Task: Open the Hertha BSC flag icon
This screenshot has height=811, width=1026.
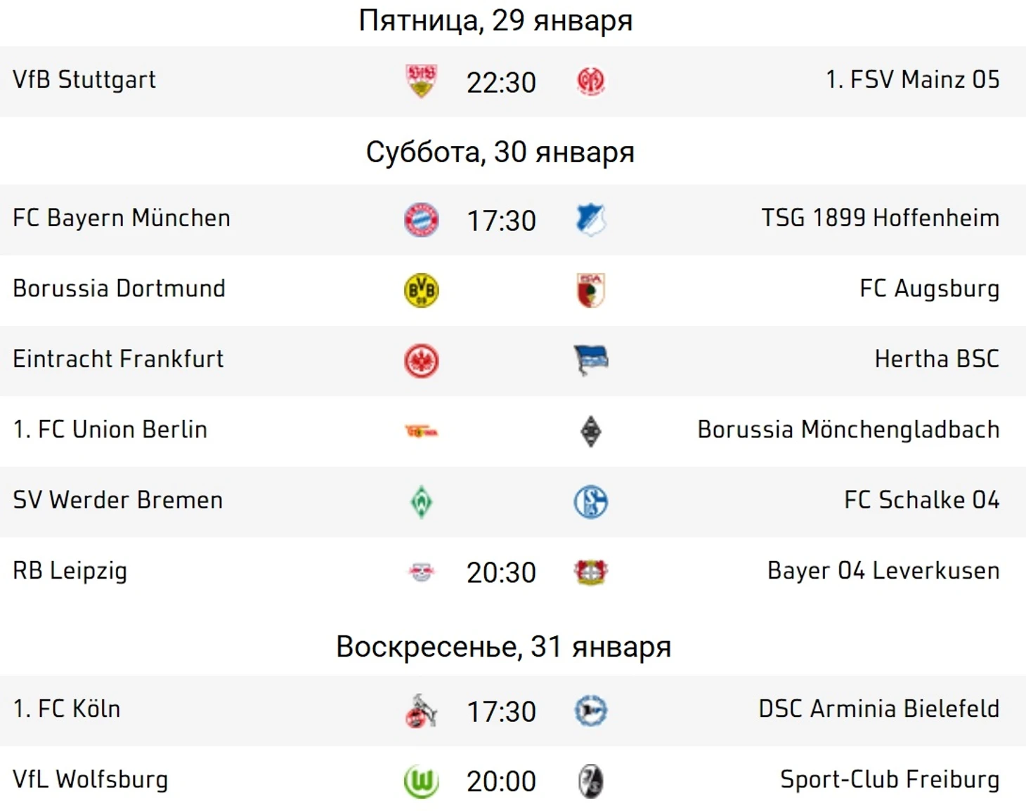Action: click(590, 360)
